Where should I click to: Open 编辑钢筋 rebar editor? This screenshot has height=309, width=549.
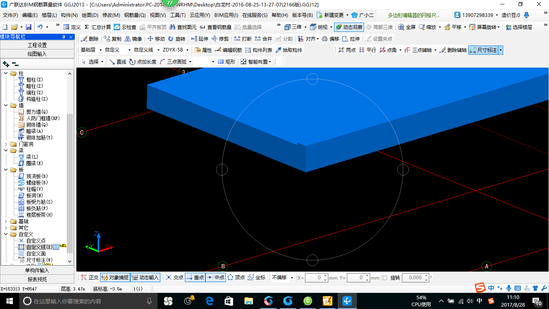point(228,50)
